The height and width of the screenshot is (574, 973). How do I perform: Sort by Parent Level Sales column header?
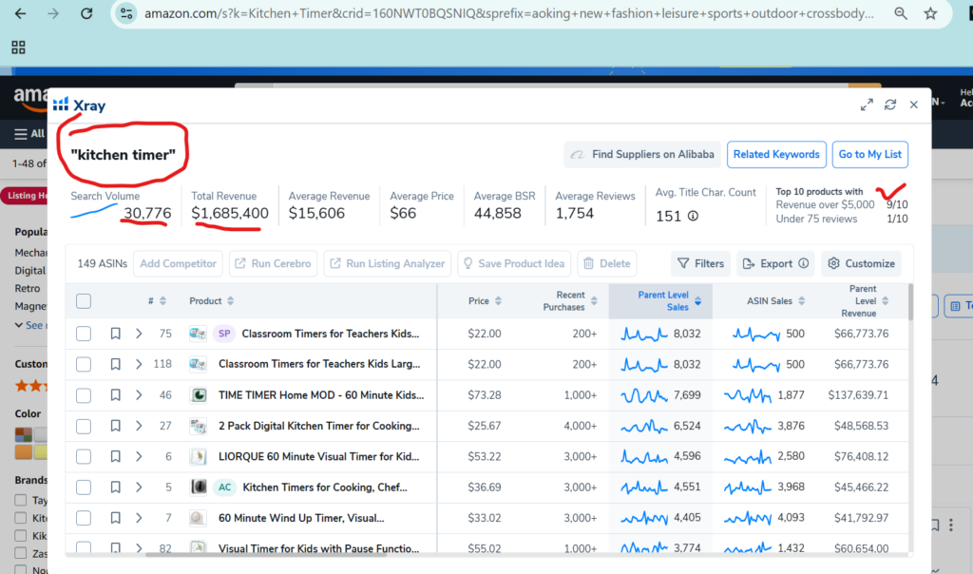pos(664,300)
